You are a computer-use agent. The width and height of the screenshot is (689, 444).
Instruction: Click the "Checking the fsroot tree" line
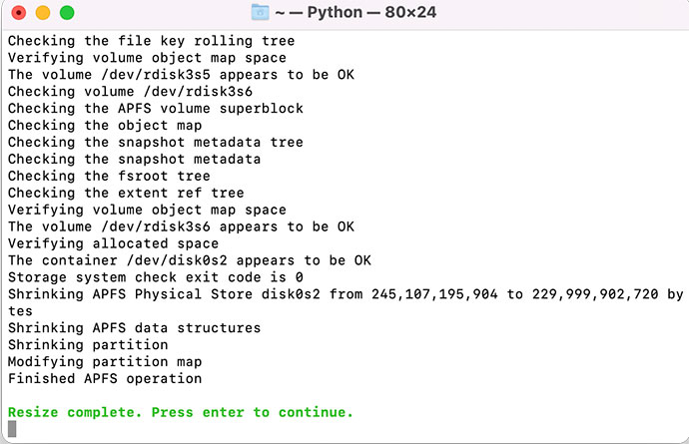click(109, 176)
